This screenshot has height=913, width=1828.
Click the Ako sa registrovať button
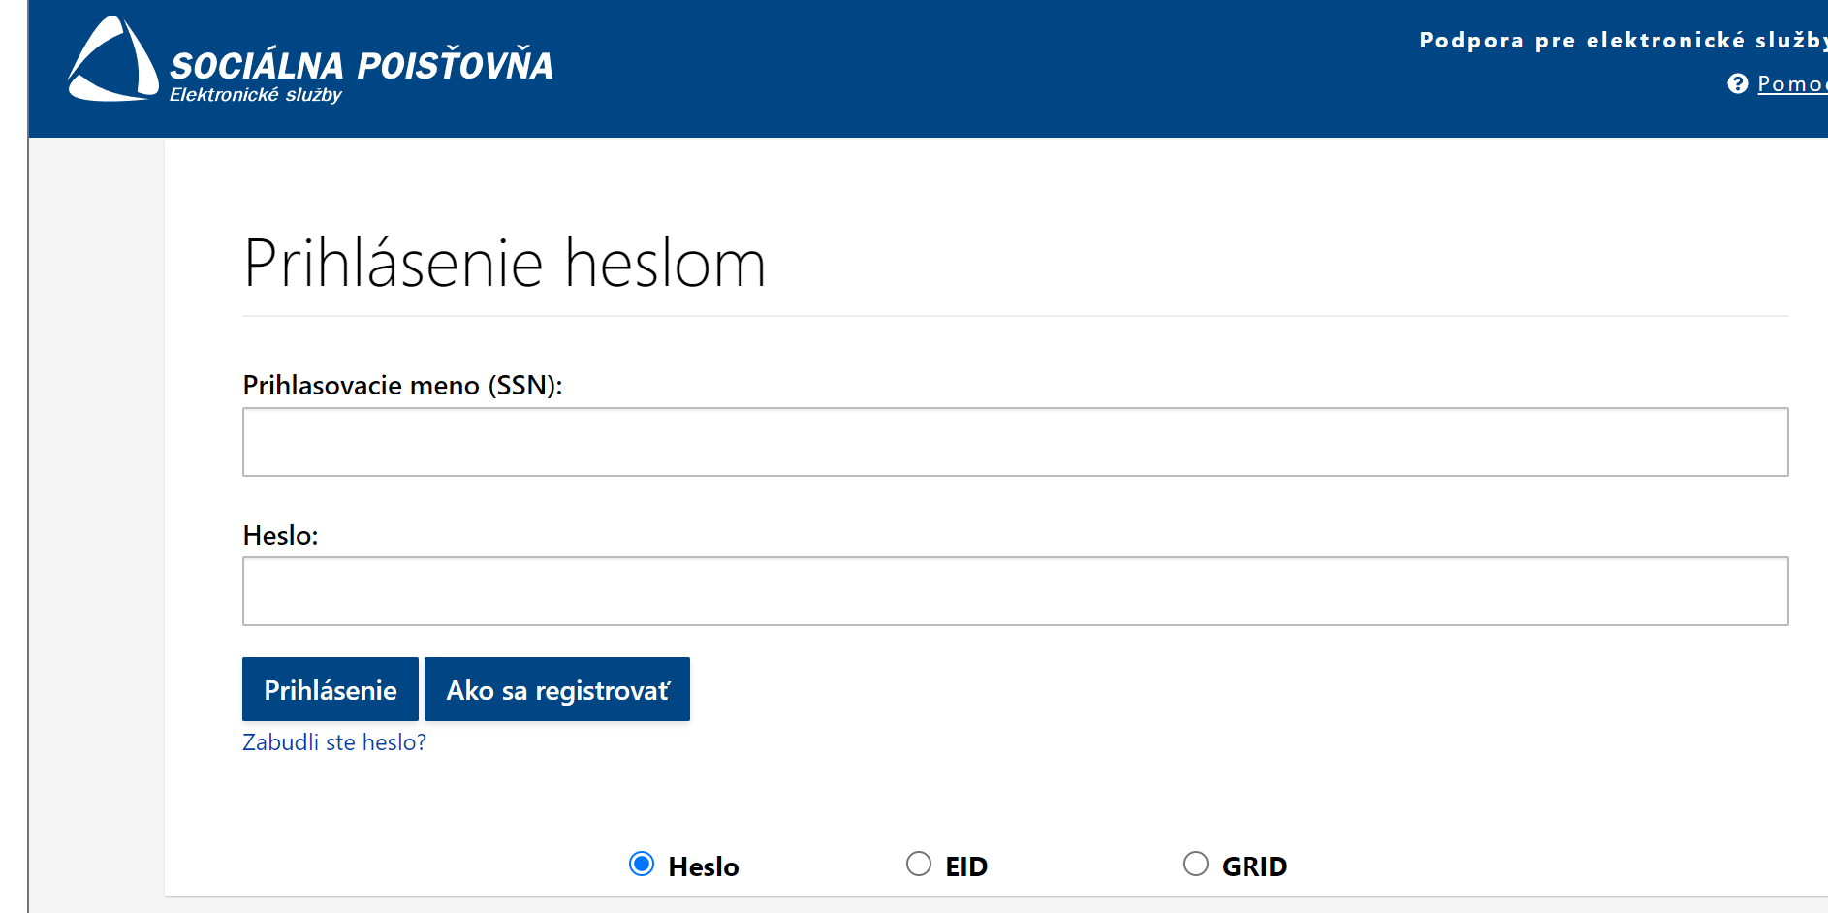tap(557, 690)
